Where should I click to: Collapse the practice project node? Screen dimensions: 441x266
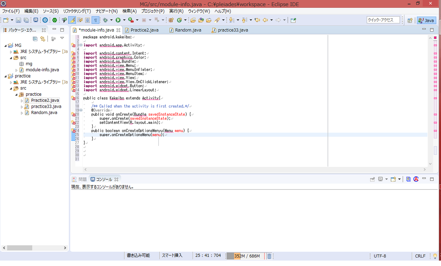click(6, 76)
